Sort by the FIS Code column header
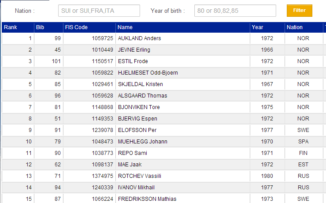 tap(76, 27)
